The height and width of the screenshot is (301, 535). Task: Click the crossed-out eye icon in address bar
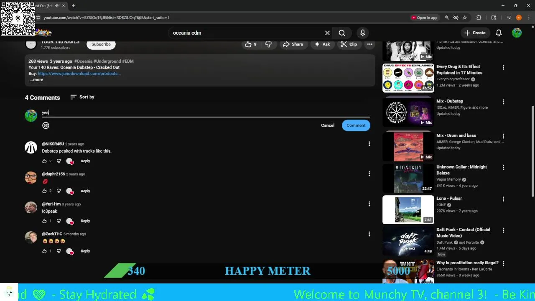click(x=456, y=18)
